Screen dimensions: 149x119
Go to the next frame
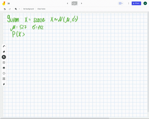click(x=81, y=3)
